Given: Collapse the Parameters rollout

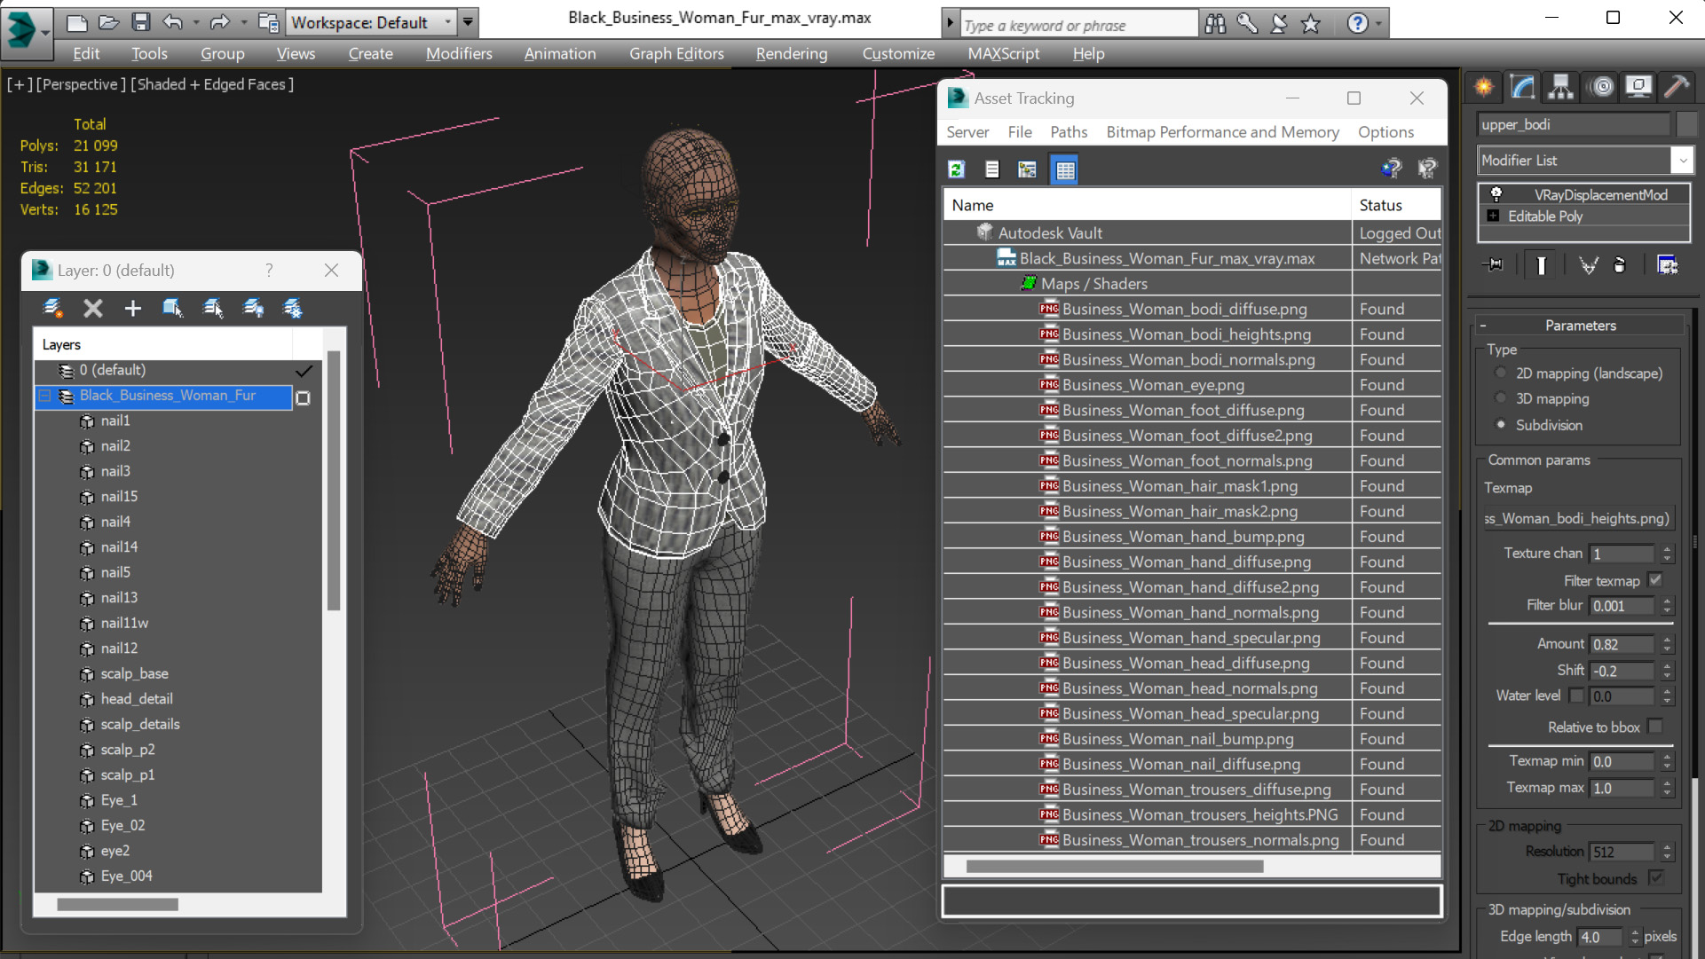Looking at the screenshot, I should [x=1483, y=326].
